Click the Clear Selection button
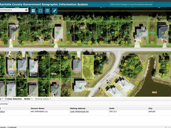Screen dimensions: 171x128 coord(13,99)
